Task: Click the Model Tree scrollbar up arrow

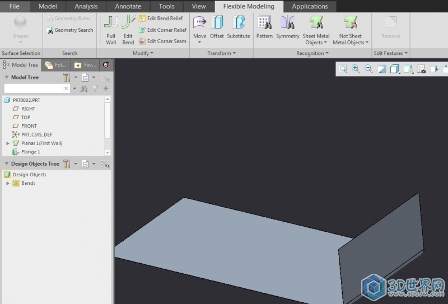Action: coord(108,99)
